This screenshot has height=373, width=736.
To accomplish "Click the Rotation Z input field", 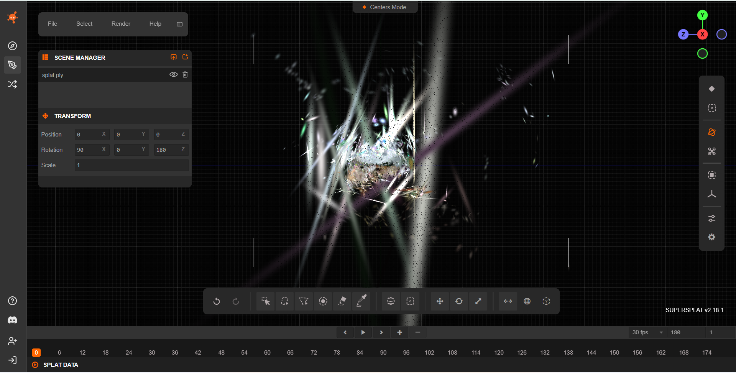I will [x=171, y=150].
